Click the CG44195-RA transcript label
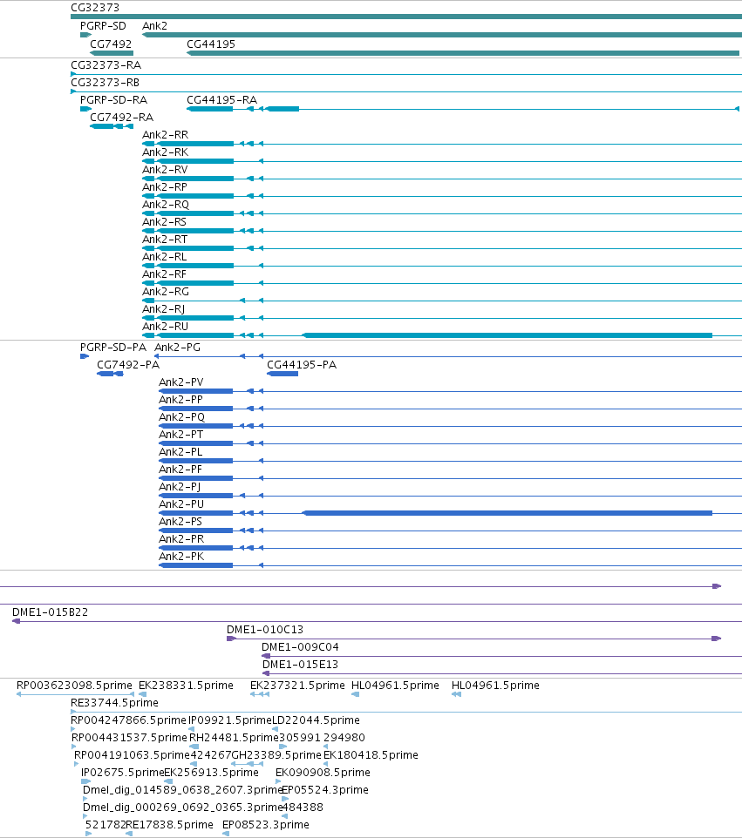742x838 pixels. tap(222, 100)
